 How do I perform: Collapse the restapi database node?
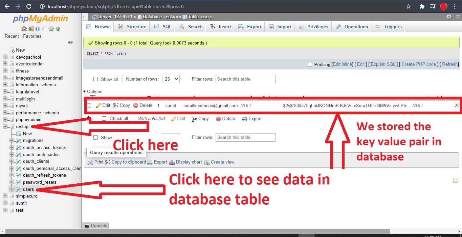pyautogui.click(x=5, y=127)
